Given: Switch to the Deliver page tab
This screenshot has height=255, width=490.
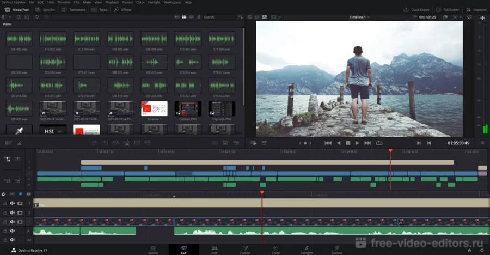Looking at the screenshot, I should click(x=337, y=250).
